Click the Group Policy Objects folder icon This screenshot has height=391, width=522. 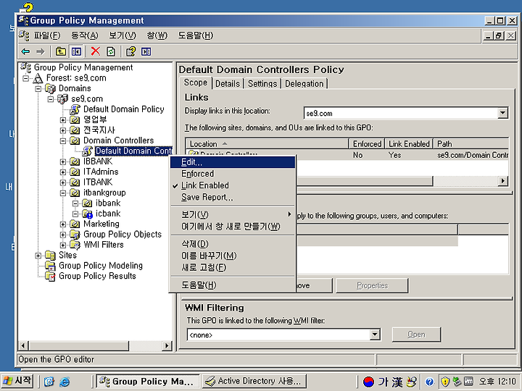tap(75, 235)
